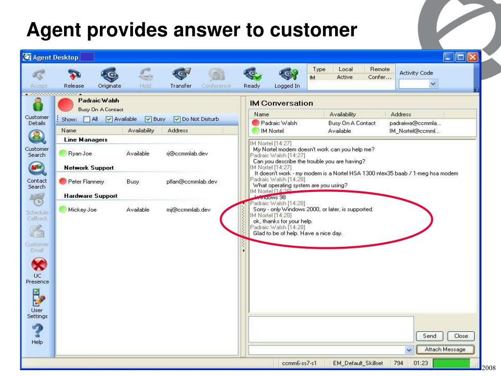The image size is (501, 376).
Task: Select the IM contact row under Type
Action: point(350,77)
